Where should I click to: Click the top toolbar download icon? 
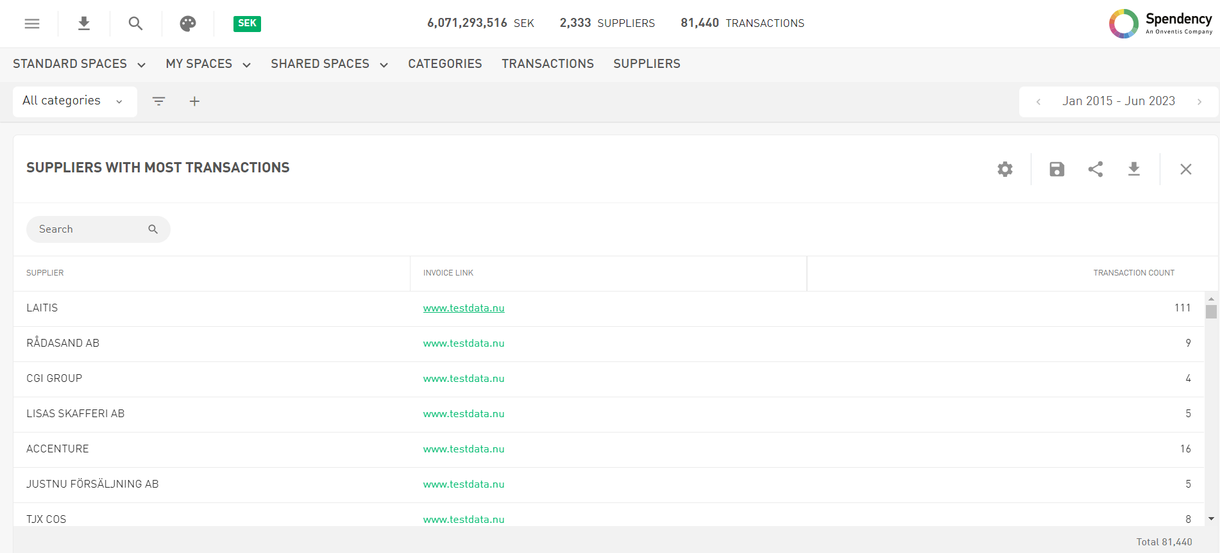click(84, 24)
